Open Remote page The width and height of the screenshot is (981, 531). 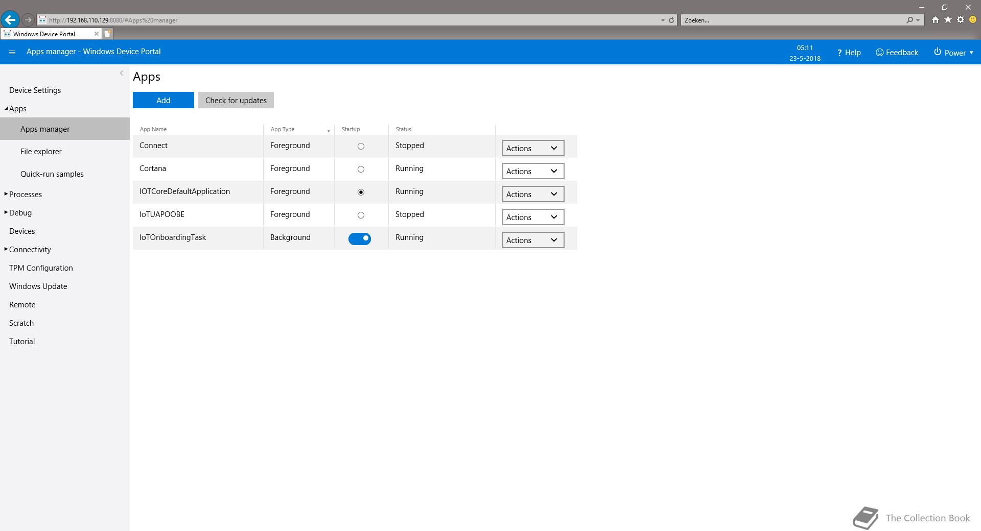[22, 305]
